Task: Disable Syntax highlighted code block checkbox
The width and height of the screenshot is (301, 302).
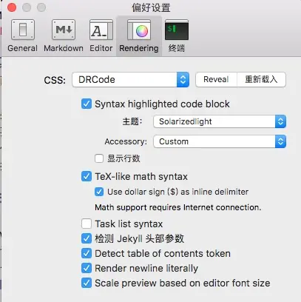Action: pyautogui.click(x=87, y=104)
